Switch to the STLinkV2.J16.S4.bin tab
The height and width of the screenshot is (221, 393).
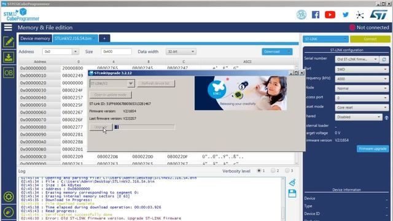73,38
